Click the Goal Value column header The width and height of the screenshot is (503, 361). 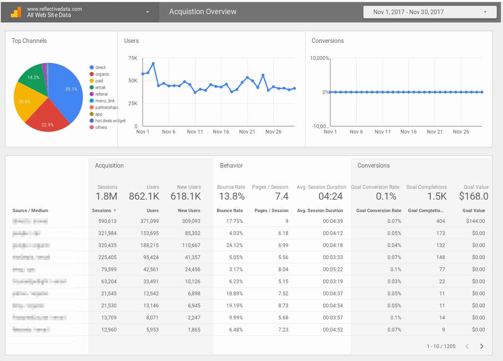(x=474, y=210)
